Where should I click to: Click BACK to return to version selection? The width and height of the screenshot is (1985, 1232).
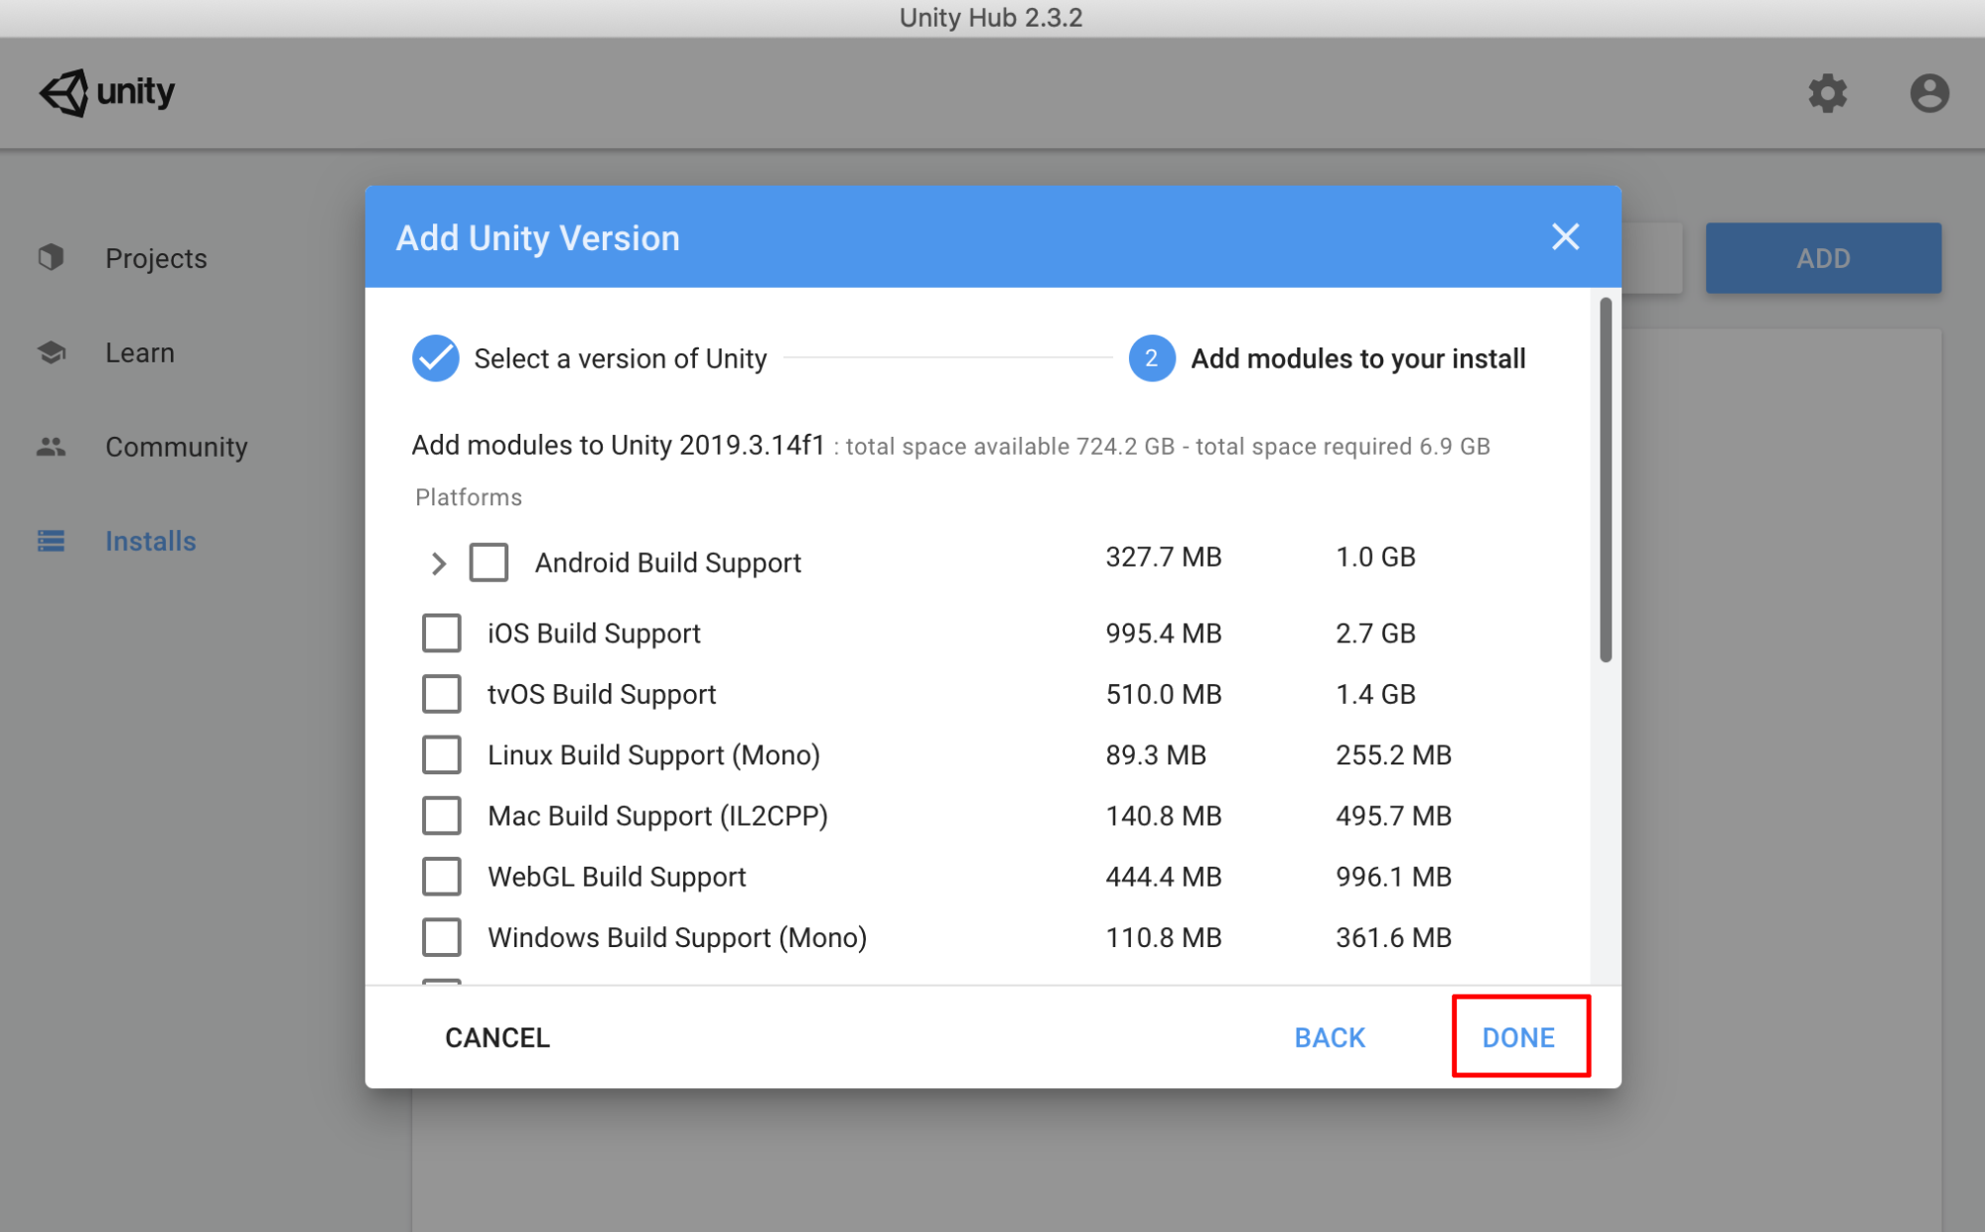tap(1329, 1037)
